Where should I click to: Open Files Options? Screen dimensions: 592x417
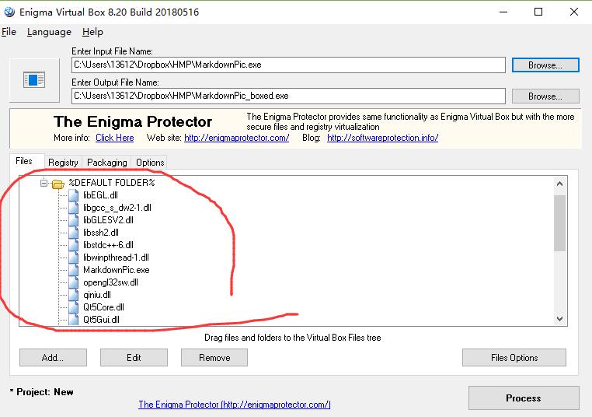[x=514, y=358]
